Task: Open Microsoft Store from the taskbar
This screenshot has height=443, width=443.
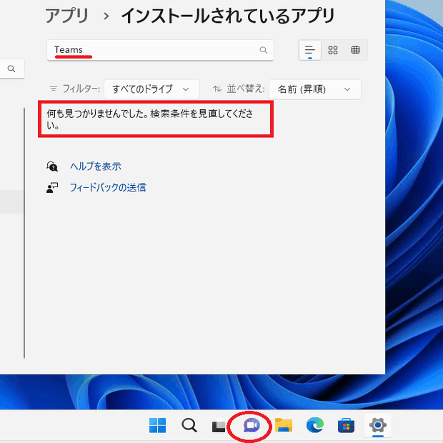Action: pyautogui.click(x=346, y=425)
